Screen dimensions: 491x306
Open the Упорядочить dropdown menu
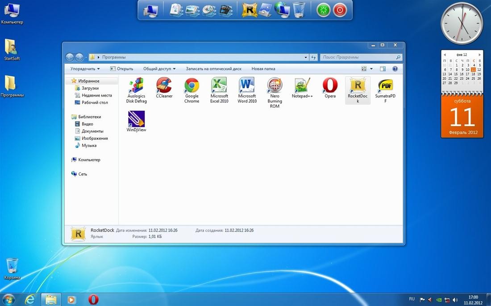point(85,69)
